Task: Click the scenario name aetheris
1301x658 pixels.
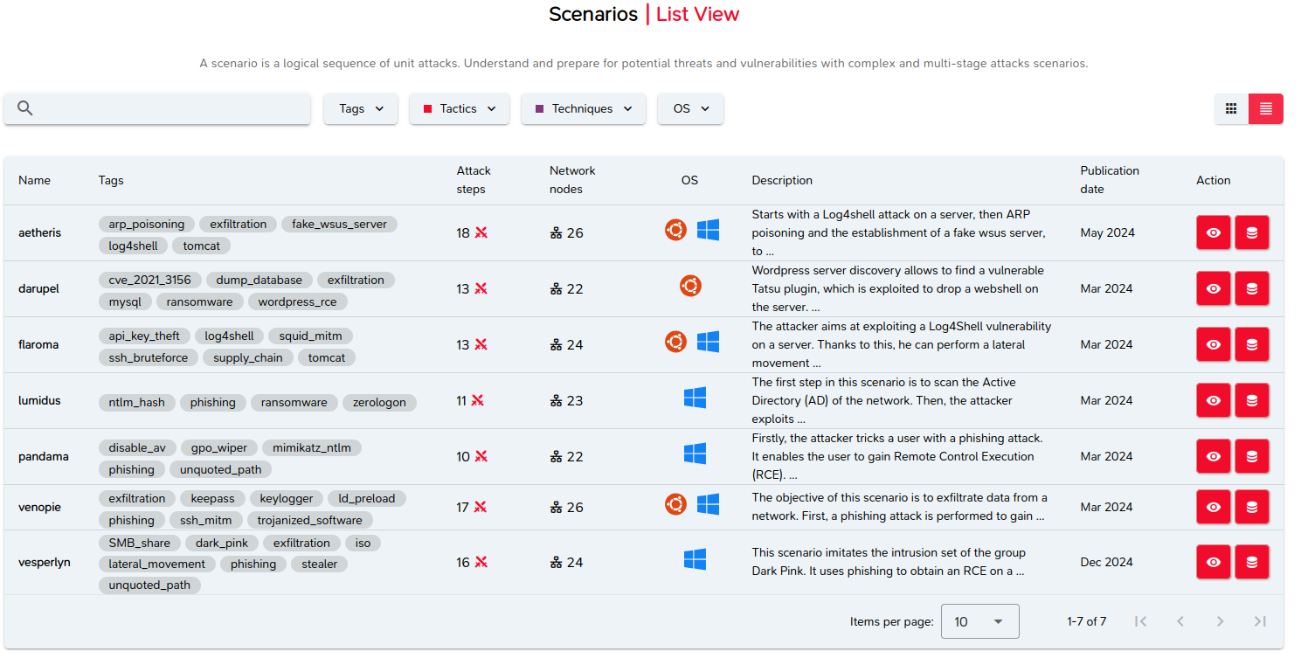Action: coord(39,232)
